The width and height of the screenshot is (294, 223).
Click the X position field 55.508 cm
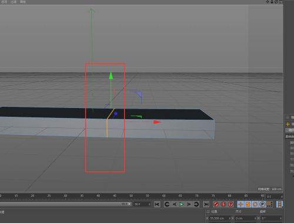tap(220, 218)
